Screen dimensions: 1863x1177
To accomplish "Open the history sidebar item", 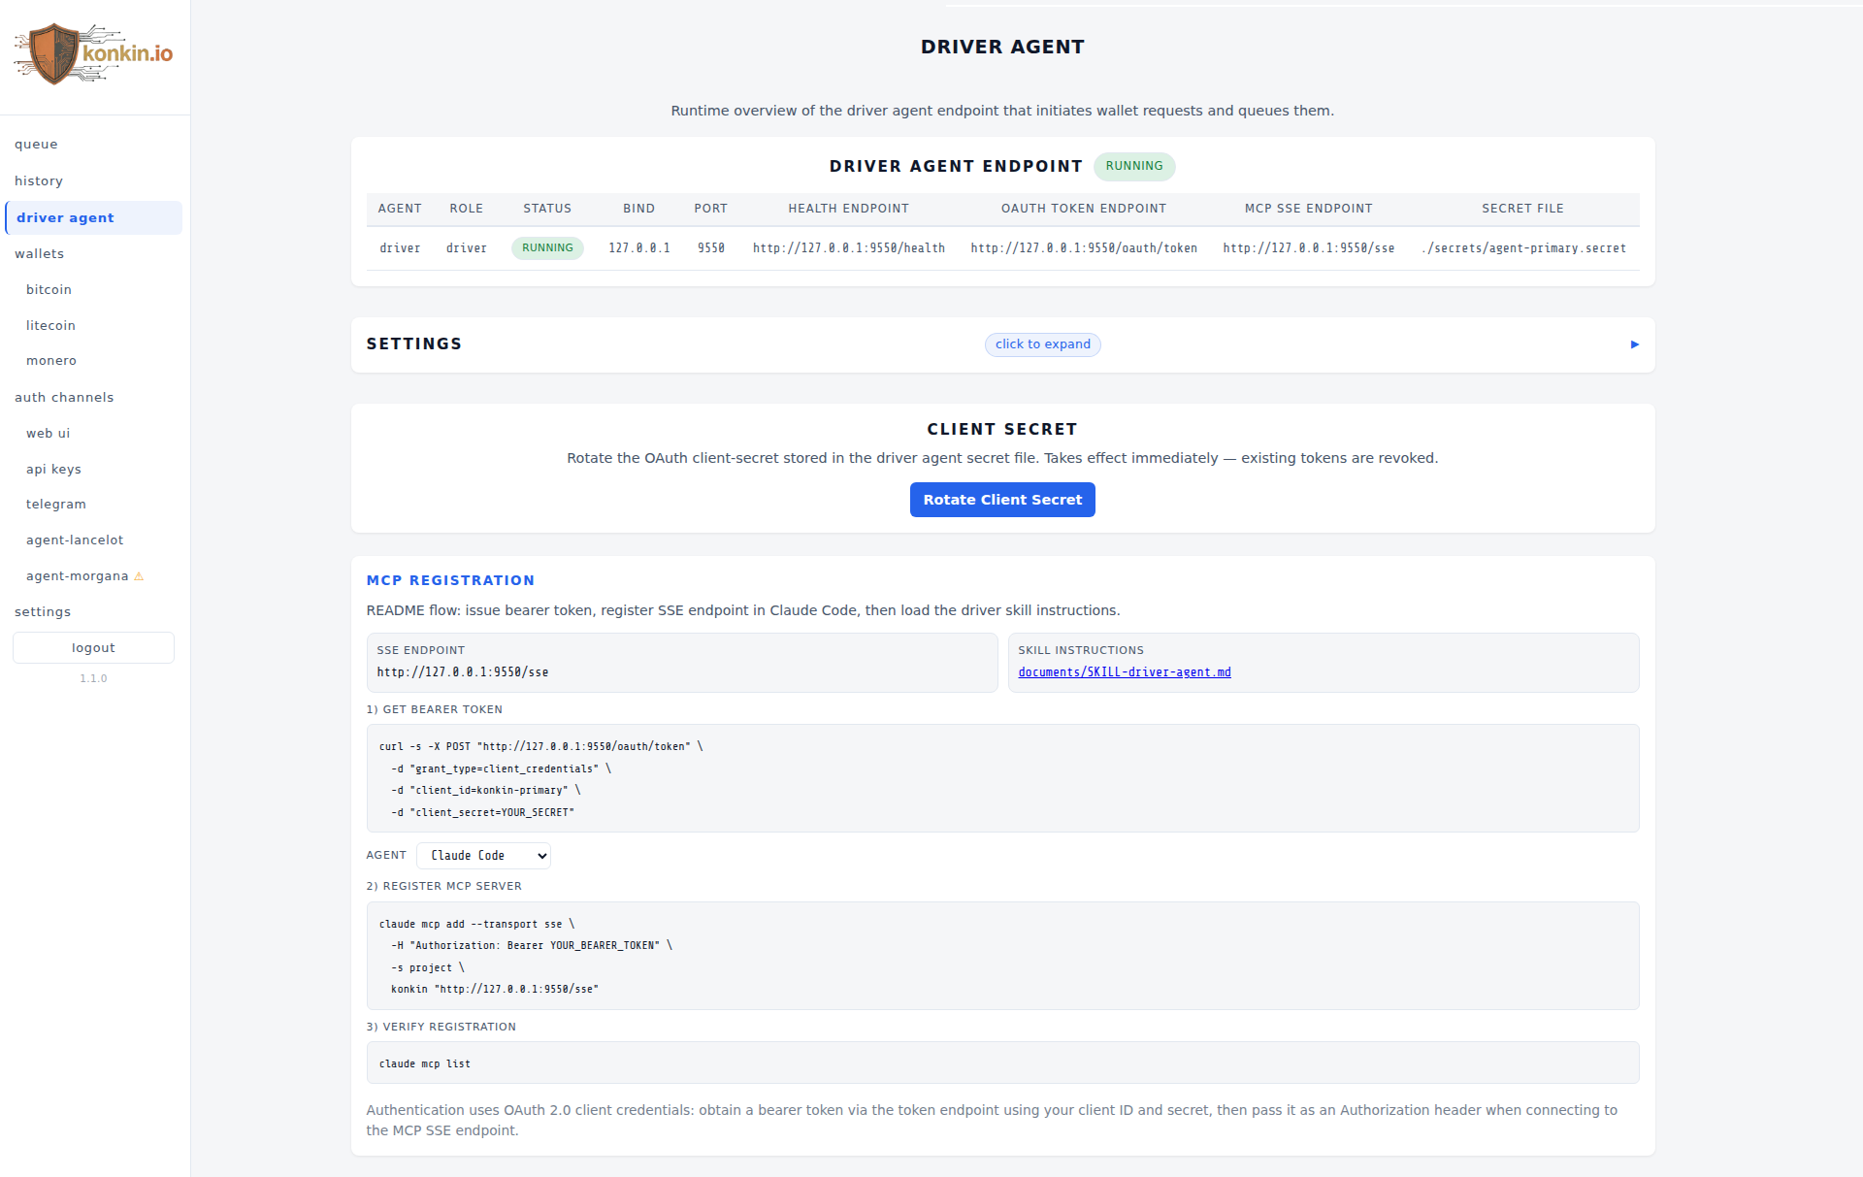I will coord(39,181).
